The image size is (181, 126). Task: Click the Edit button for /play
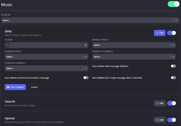coord(160,33)
